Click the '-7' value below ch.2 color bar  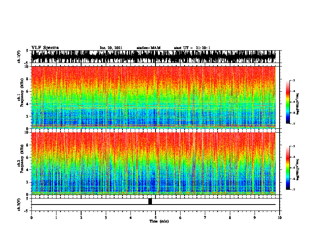tap(293, 190)
